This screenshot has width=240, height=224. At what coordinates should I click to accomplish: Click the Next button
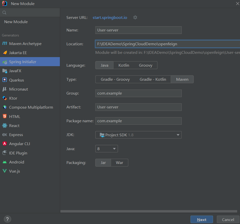(x=201, y=220)
